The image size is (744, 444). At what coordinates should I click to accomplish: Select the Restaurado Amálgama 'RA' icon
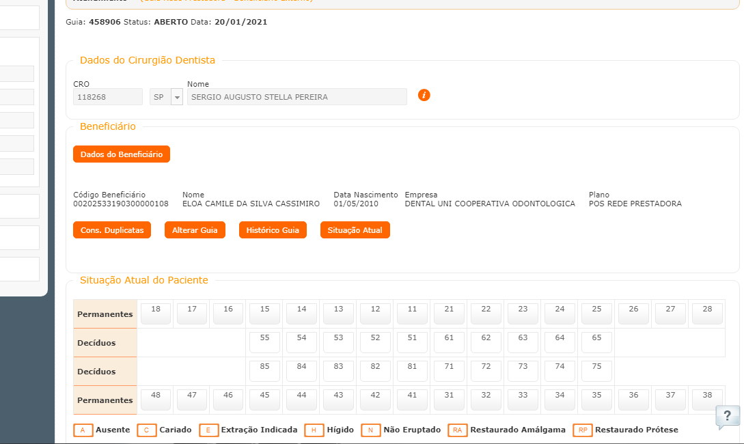pyautogui.click(x=458, y=430)
